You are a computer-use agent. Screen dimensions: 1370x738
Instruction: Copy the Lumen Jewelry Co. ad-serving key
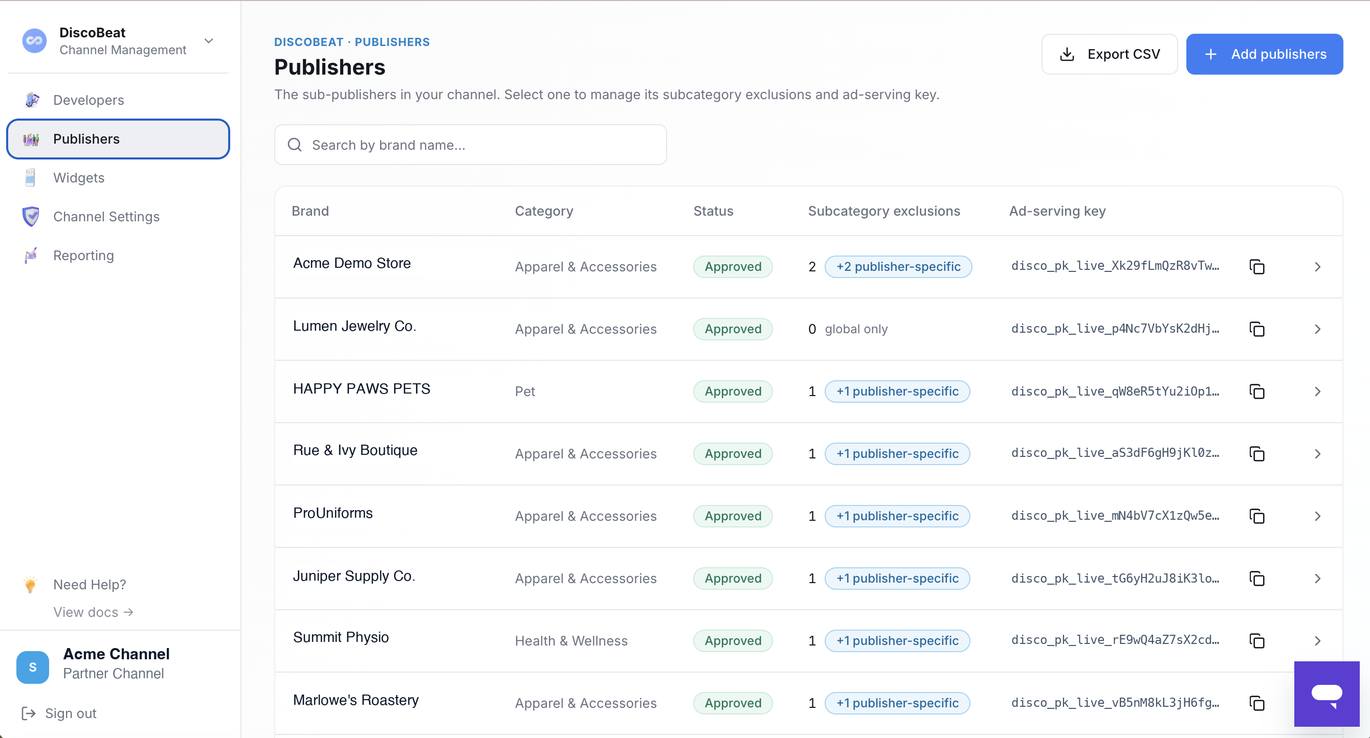point(1257,329)
